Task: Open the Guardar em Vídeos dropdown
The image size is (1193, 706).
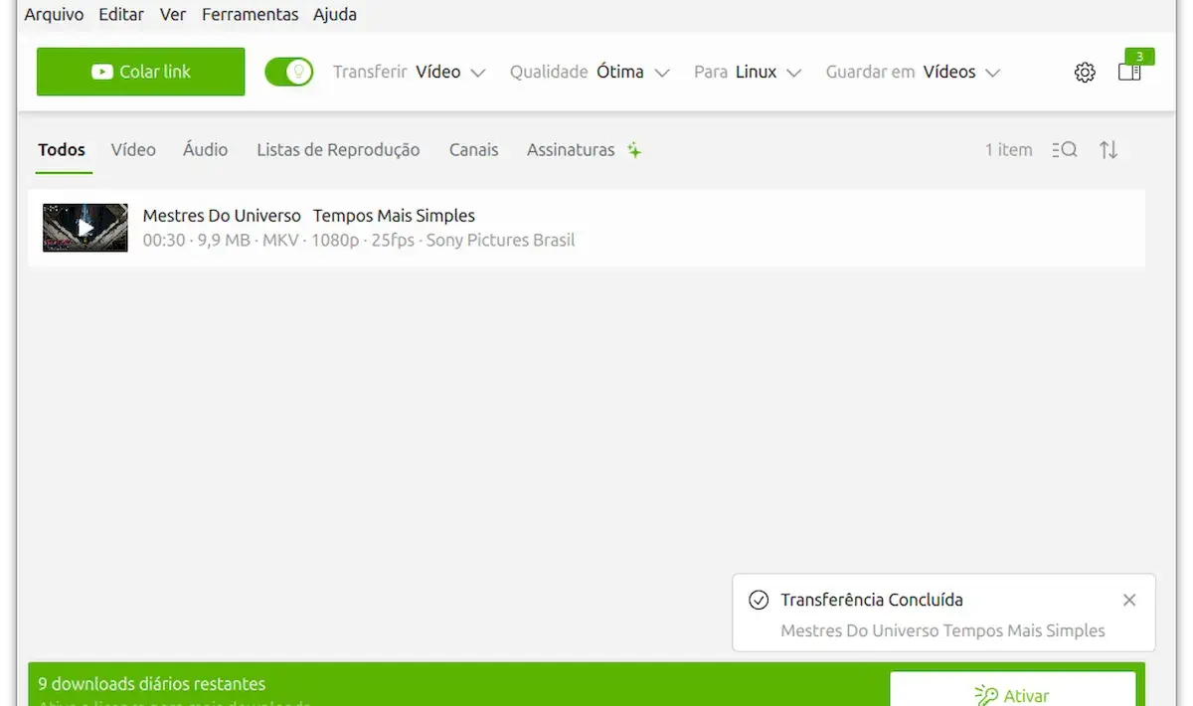Action: pyautogui.click(x=913, y=72)
